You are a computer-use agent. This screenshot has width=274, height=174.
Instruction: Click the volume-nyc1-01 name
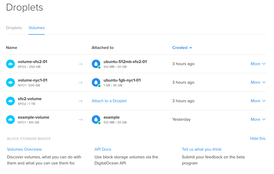(33, 80)
